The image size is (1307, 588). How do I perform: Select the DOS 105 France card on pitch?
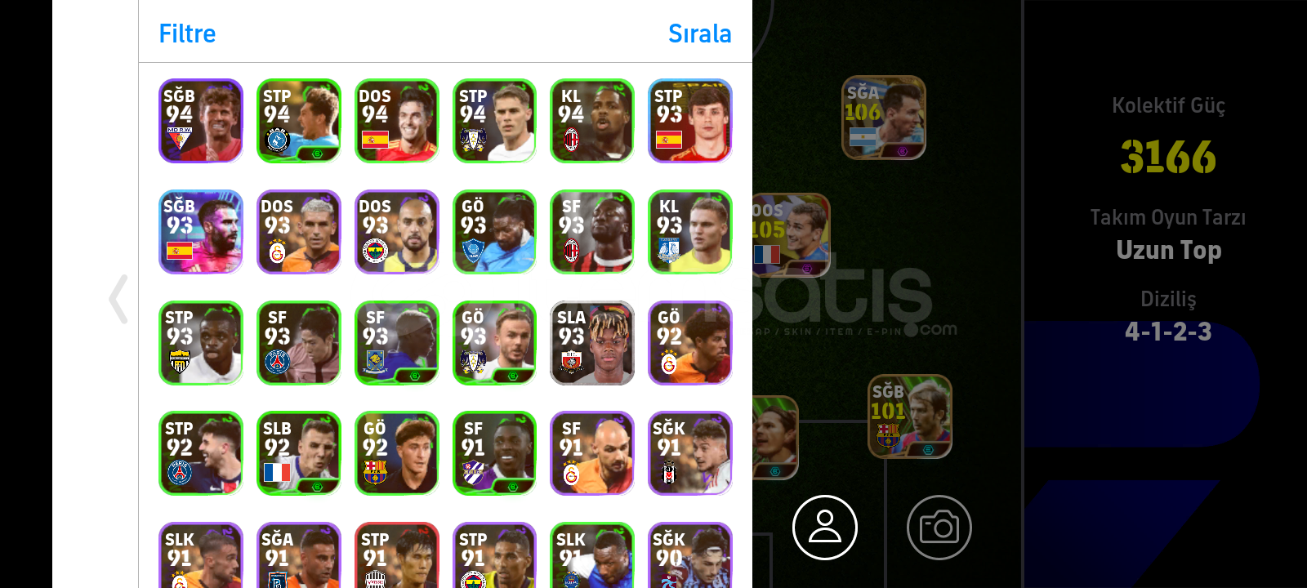(791, 235)
